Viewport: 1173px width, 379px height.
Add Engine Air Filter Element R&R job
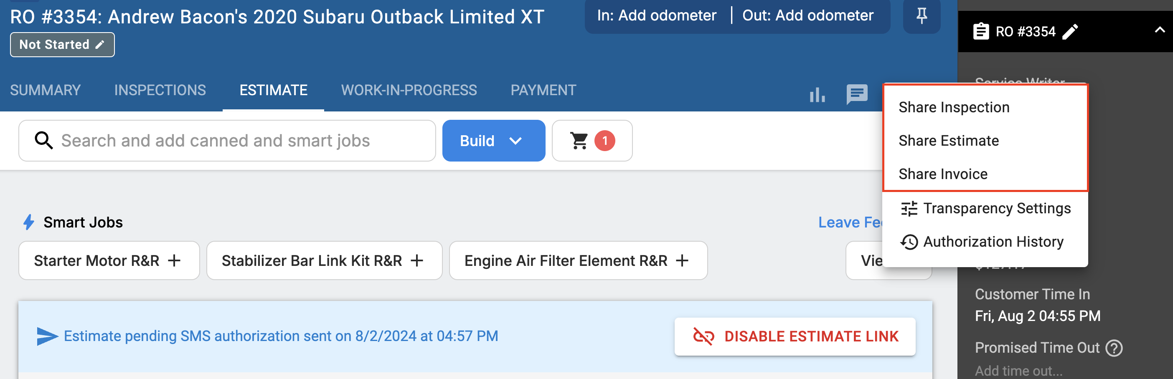[x=578, y=260]
